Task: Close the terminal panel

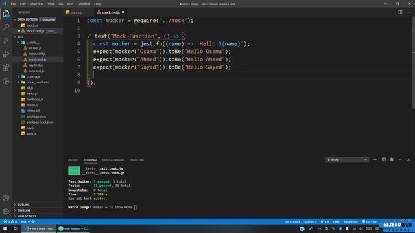Action: click(409, 160)
